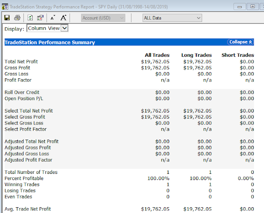This screenshot has height=213, width=264.
Task: Click the TradeStation Performance Summary header
Action: pos(49,42)
